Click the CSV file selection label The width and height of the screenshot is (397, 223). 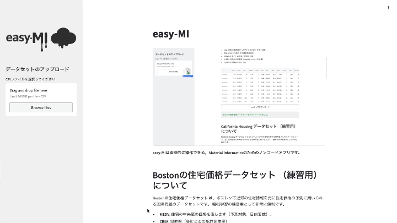pos(30,79)
